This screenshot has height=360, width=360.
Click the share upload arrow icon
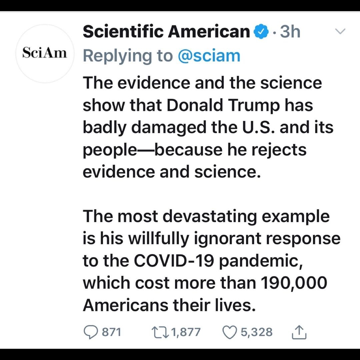point(299,332)
